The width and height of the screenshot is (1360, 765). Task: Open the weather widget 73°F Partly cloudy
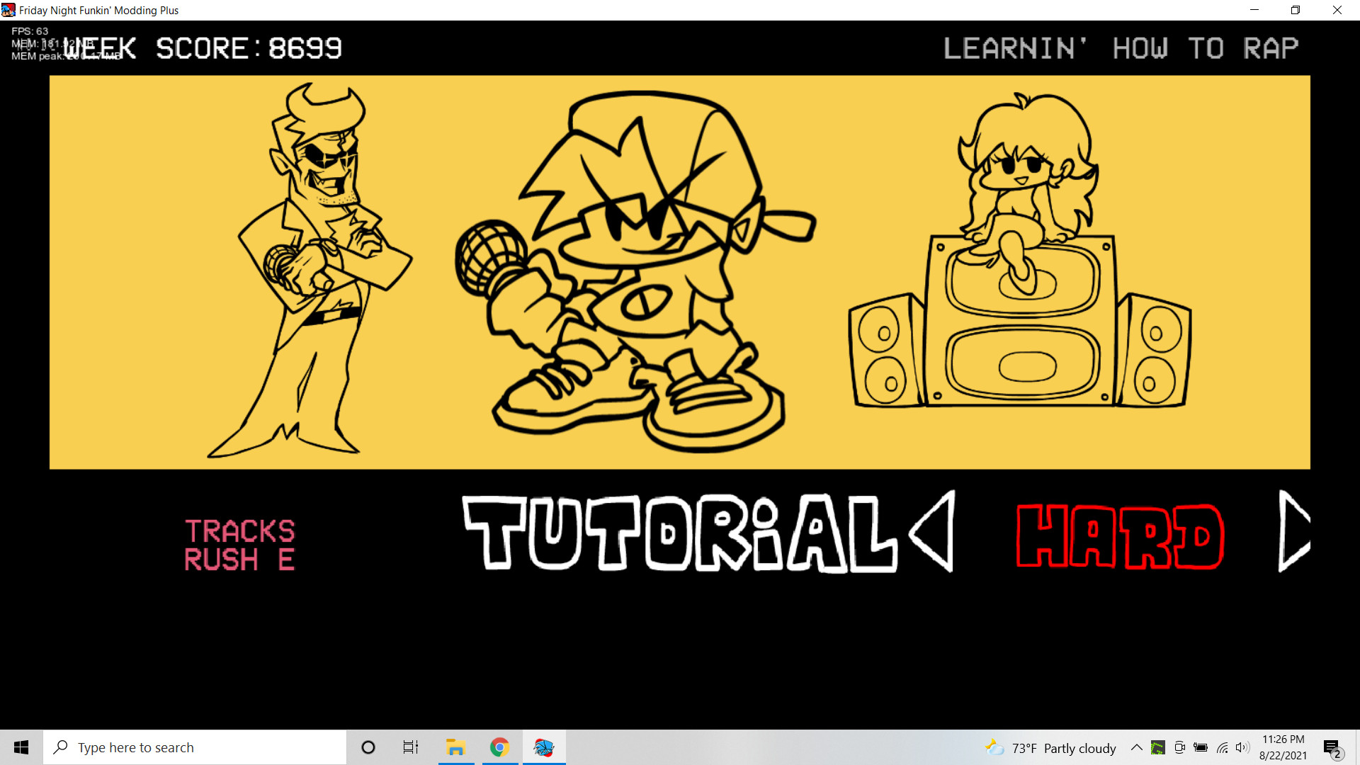point(1051,748)
